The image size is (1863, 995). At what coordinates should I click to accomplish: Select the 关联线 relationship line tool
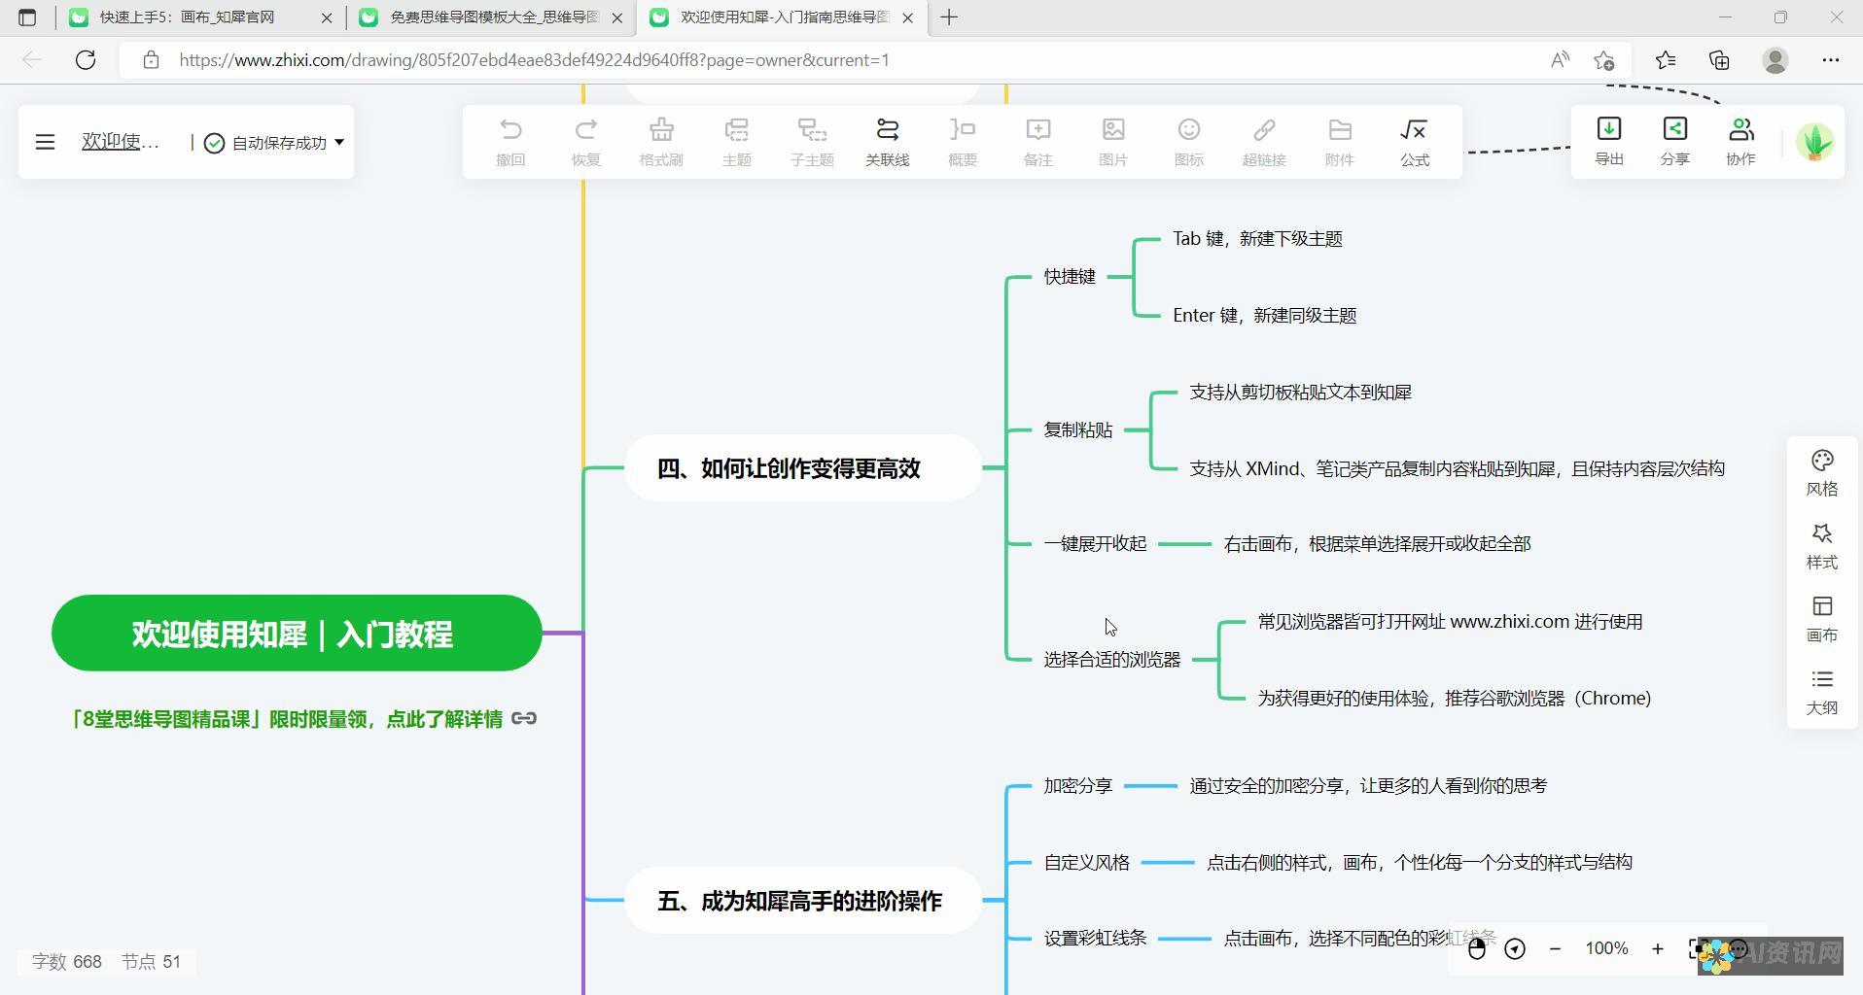click(x=887, y=142)
